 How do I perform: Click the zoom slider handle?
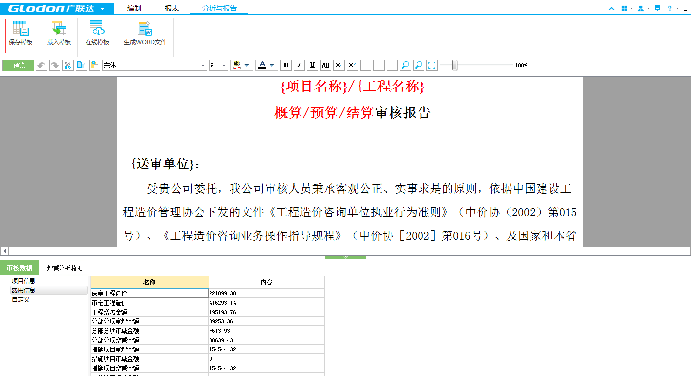click(x=455, y=65)
